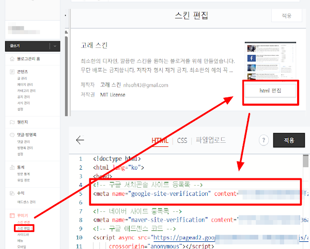Click the 네이버 사이트 등록 comment line
Image resolution: width=310 pixels, height=249 pixels.
137,211
